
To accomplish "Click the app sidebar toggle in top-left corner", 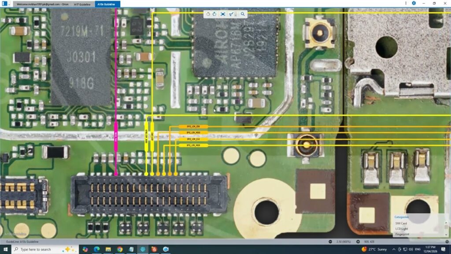I will coord(5,4).
